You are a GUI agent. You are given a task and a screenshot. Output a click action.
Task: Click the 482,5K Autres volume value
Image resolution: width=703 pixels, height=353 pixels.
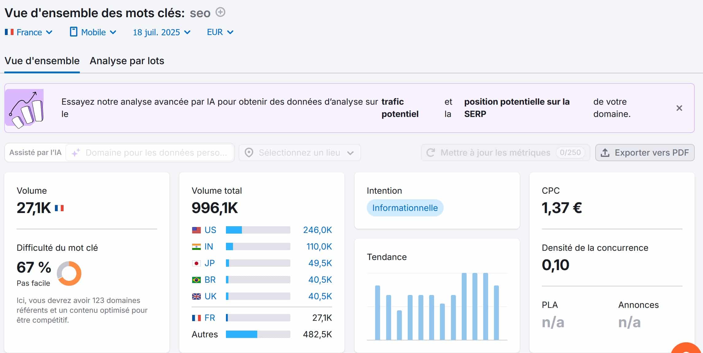(317, 334)
